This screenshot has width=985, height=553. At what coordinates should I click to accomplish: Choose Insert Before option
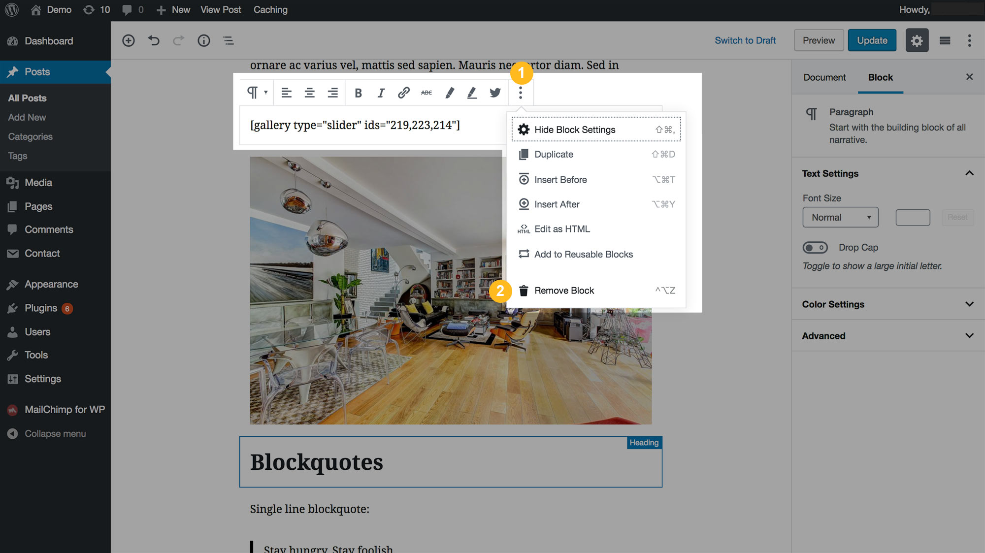click(596, 180)
